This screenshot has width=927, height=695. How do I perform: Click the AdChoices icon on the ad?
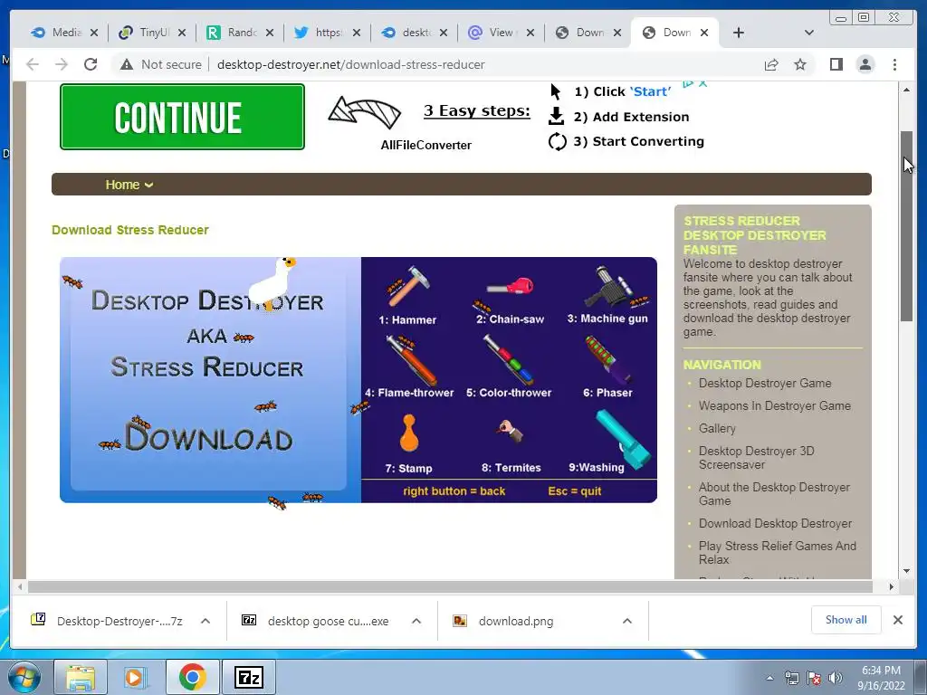pos(688,83)
